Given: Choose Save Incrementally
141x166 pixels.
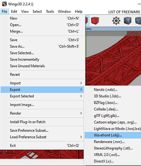Looking at the screenshot, I should point(43,60).
